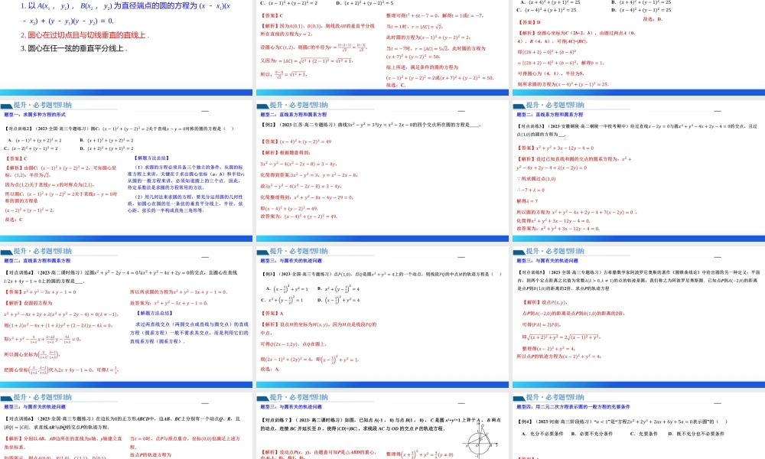The height and width of the screenshot is (459, 765).
Task: Click the header ribbon icon on the 充要条件 slide
Action: [519, 398]
